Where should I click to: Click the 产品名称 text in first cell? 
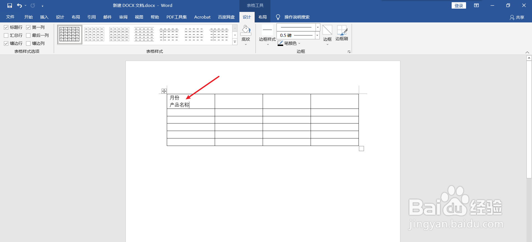point(179,105)
